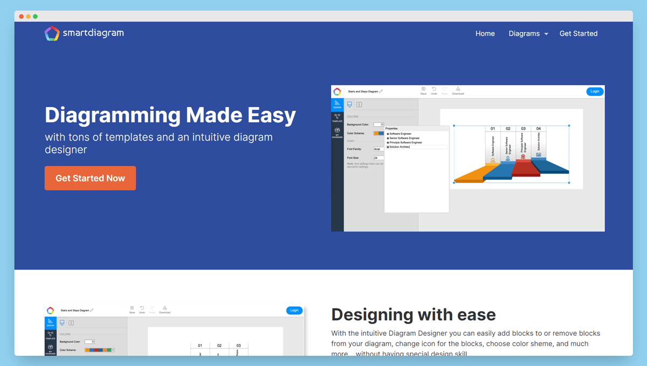The width and height of the screenshot is (647, 366).
Task: Click the pencil icon beside the hero diagram title
Action: (x=381, y=91)
